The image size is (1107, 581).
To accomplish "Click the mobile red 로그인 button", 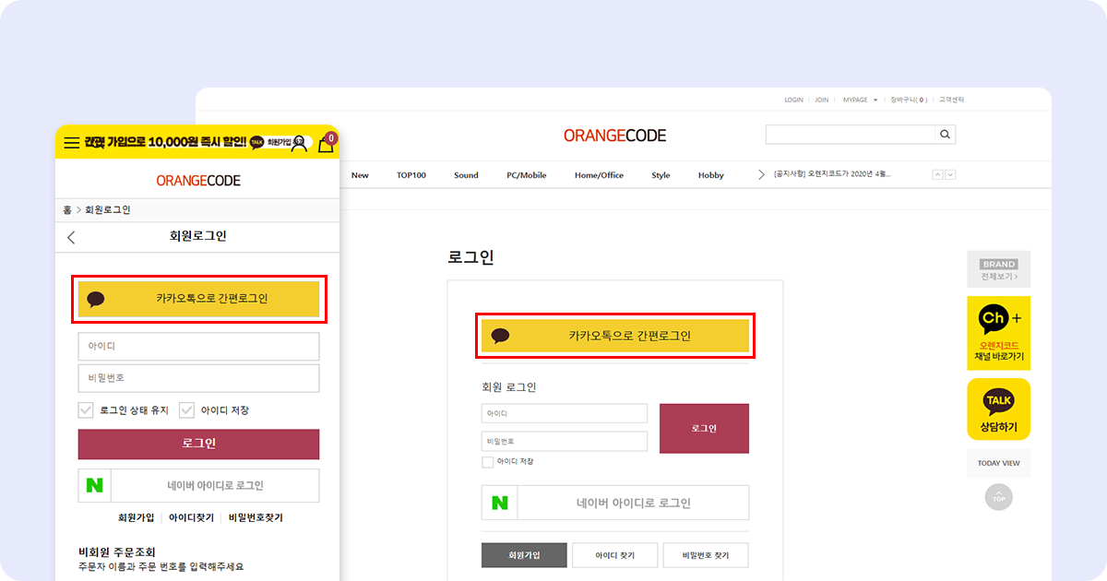I will [199, 444].
